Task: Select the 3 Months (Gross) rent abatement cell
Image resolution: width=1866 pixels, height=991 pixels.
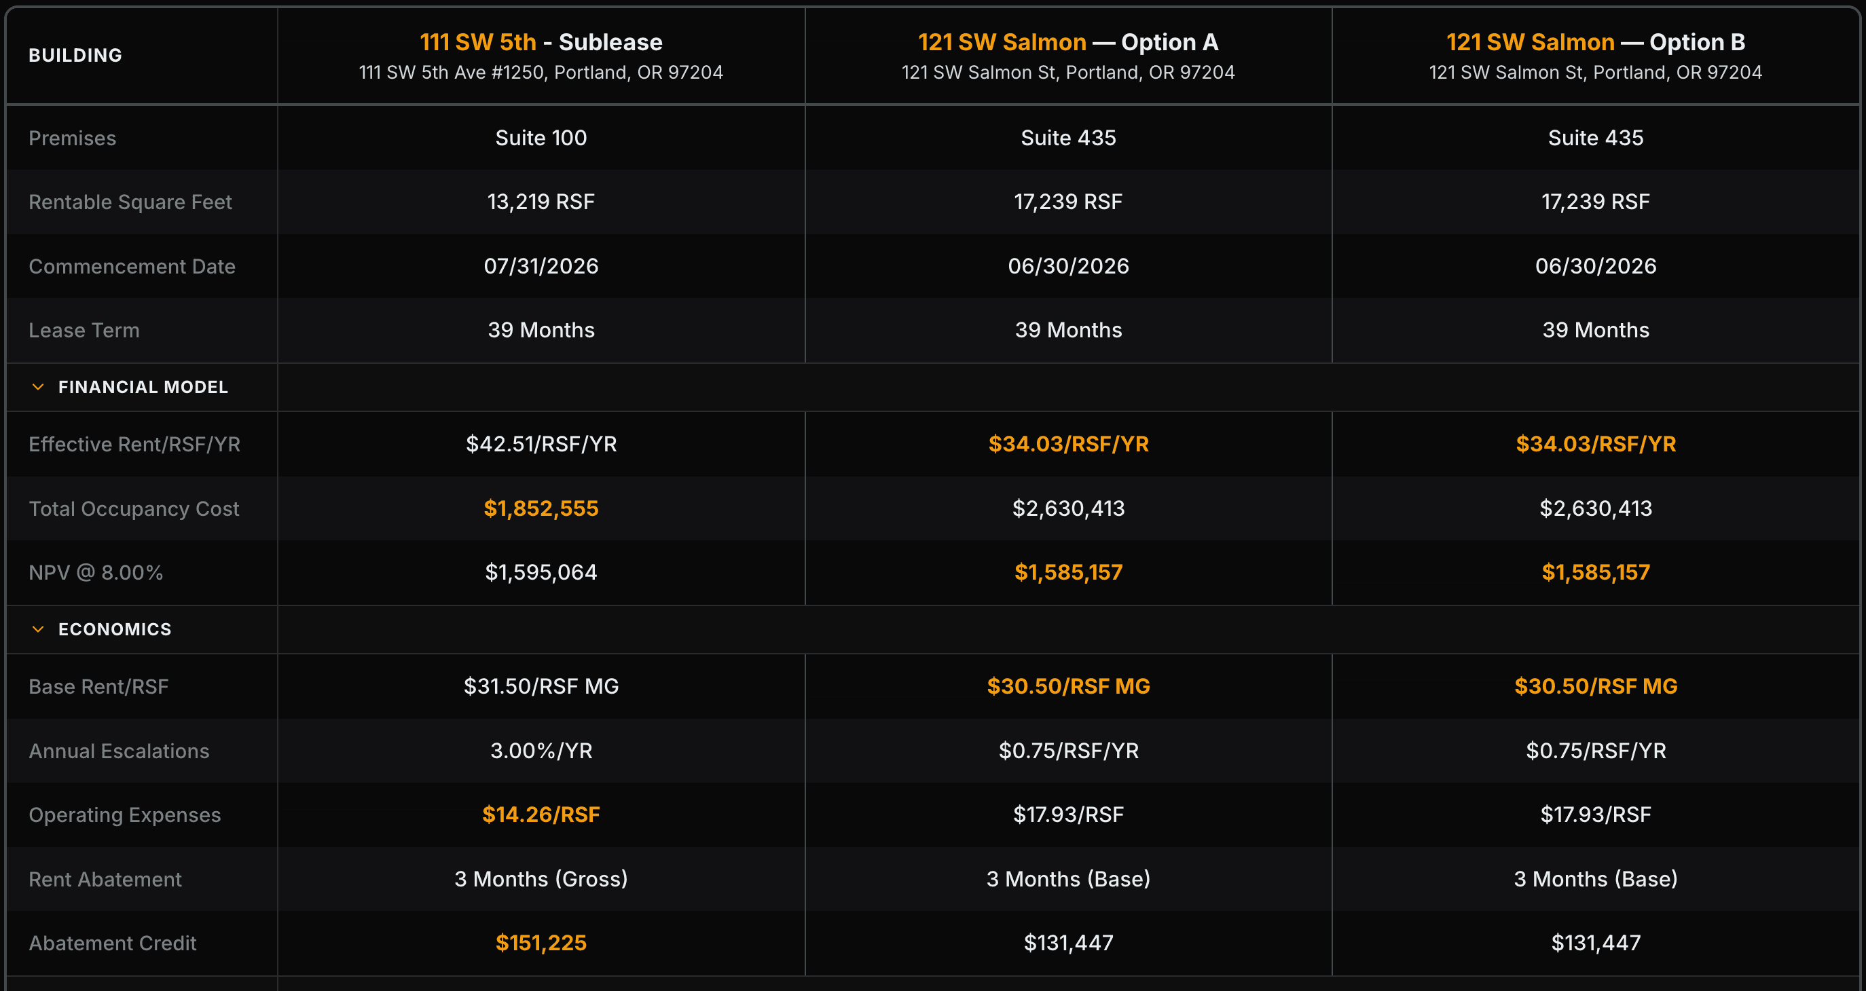Action: [x=541, y=879]
